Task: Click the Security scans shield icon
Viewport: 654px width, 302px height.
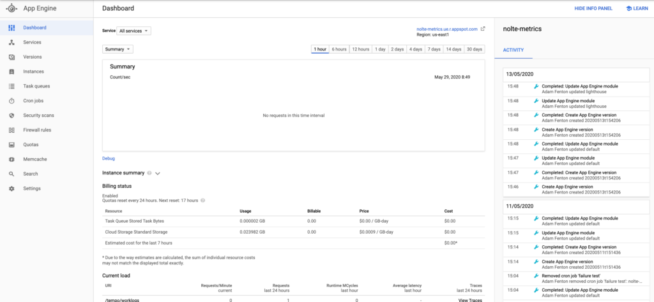Action: click(11, 115)
